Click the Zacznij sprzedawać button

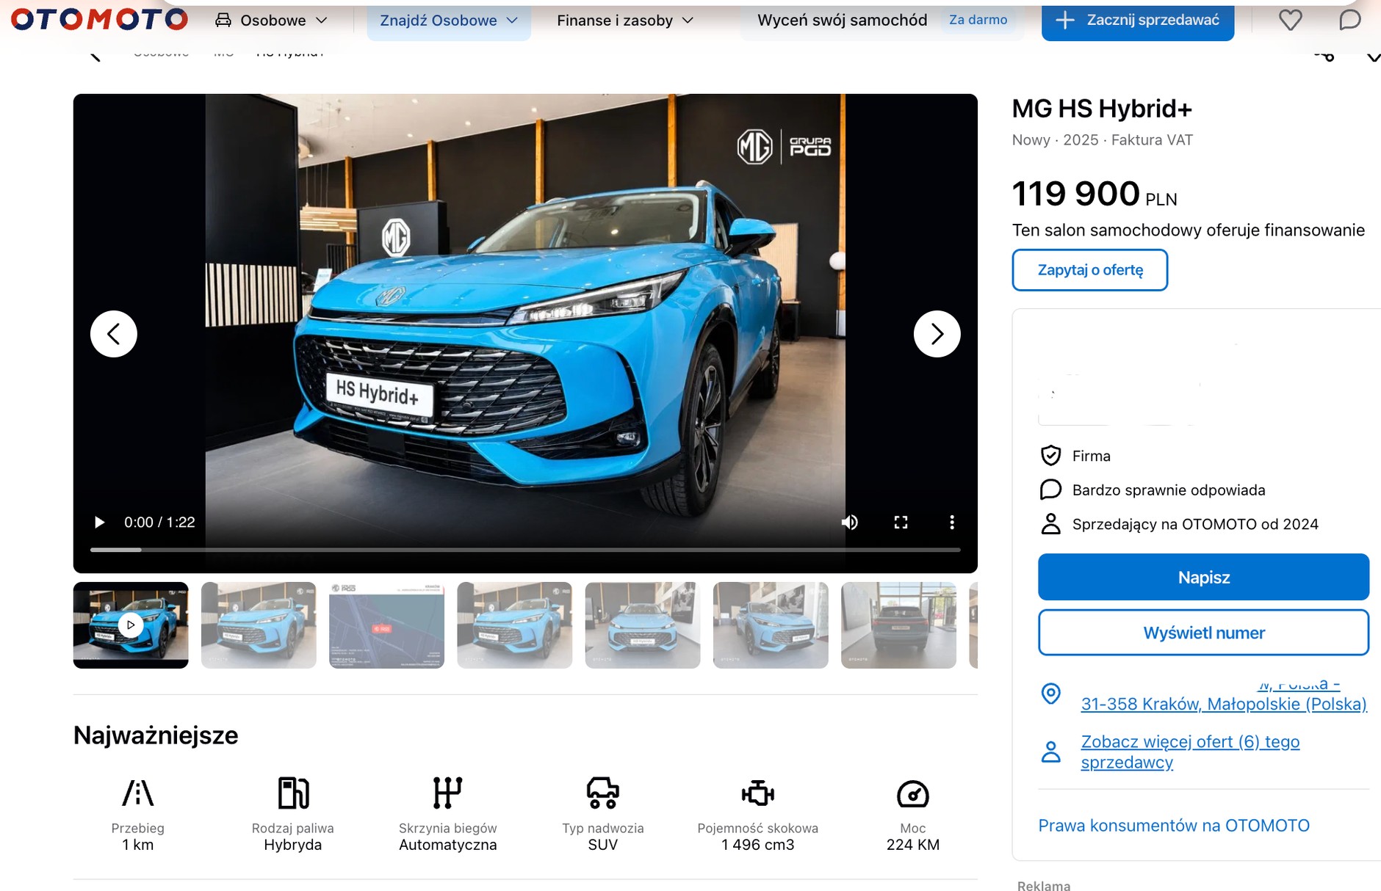[x=1137, y=21]
